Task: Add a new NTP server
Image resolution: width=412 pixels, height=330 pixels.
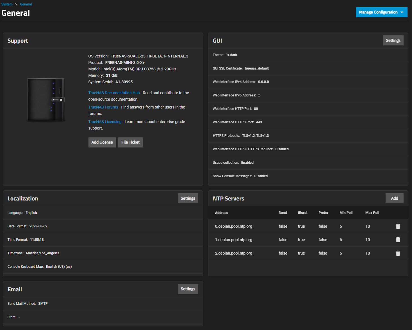Action: 394,198
